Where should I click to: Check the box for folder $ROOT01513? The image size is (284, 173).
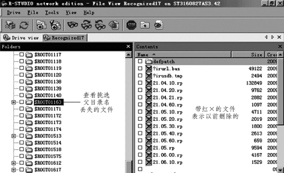22,136
